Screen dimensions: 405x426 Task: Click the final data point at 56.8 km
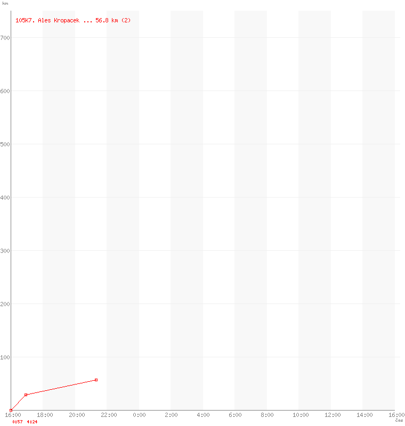[96, 380]
